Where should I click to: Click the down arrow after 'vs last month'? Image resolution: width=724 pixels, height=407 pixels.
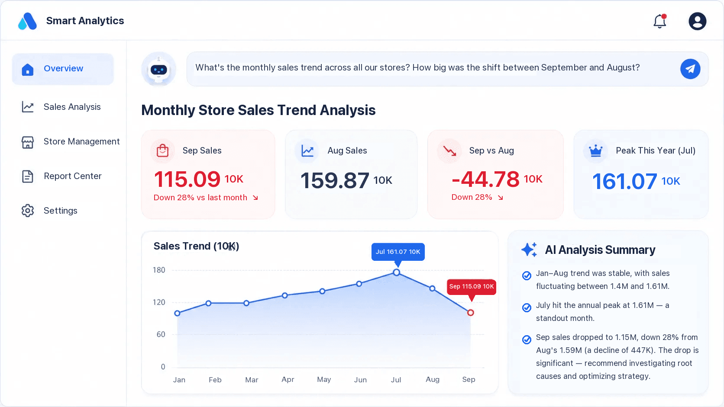coord(255,198)
